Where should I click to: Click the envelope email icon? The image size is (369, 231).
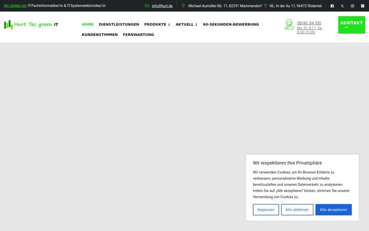(147, 6)
